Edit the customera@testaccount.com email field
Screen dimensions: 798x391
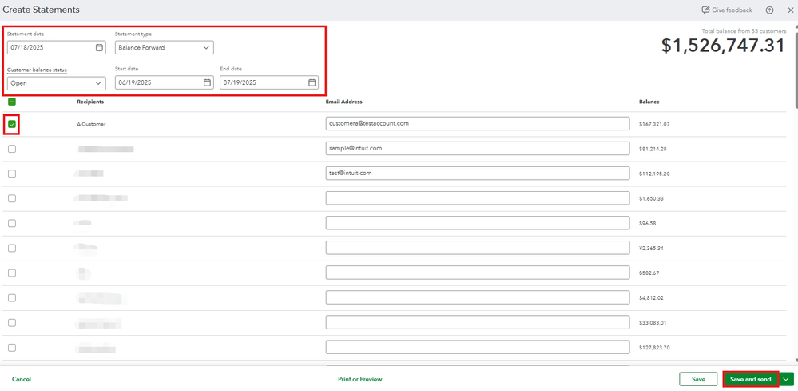(478, 124)
